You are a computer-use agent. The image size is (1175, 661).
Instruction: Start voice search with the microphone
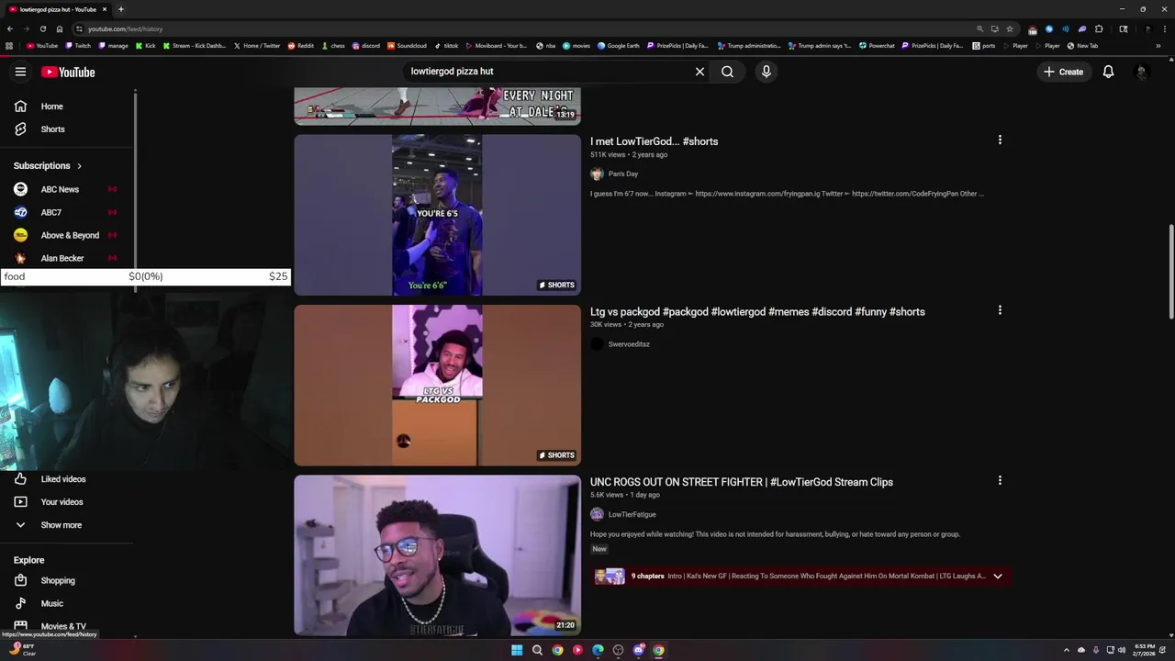[x=767, y=72]
